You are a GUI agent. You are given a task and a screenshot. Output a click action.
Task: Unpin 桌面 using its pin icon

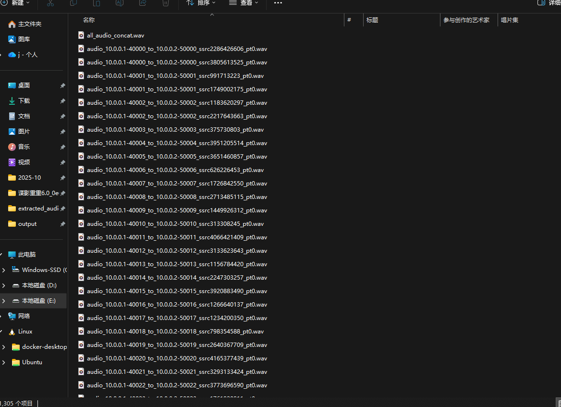click(62, 86)
